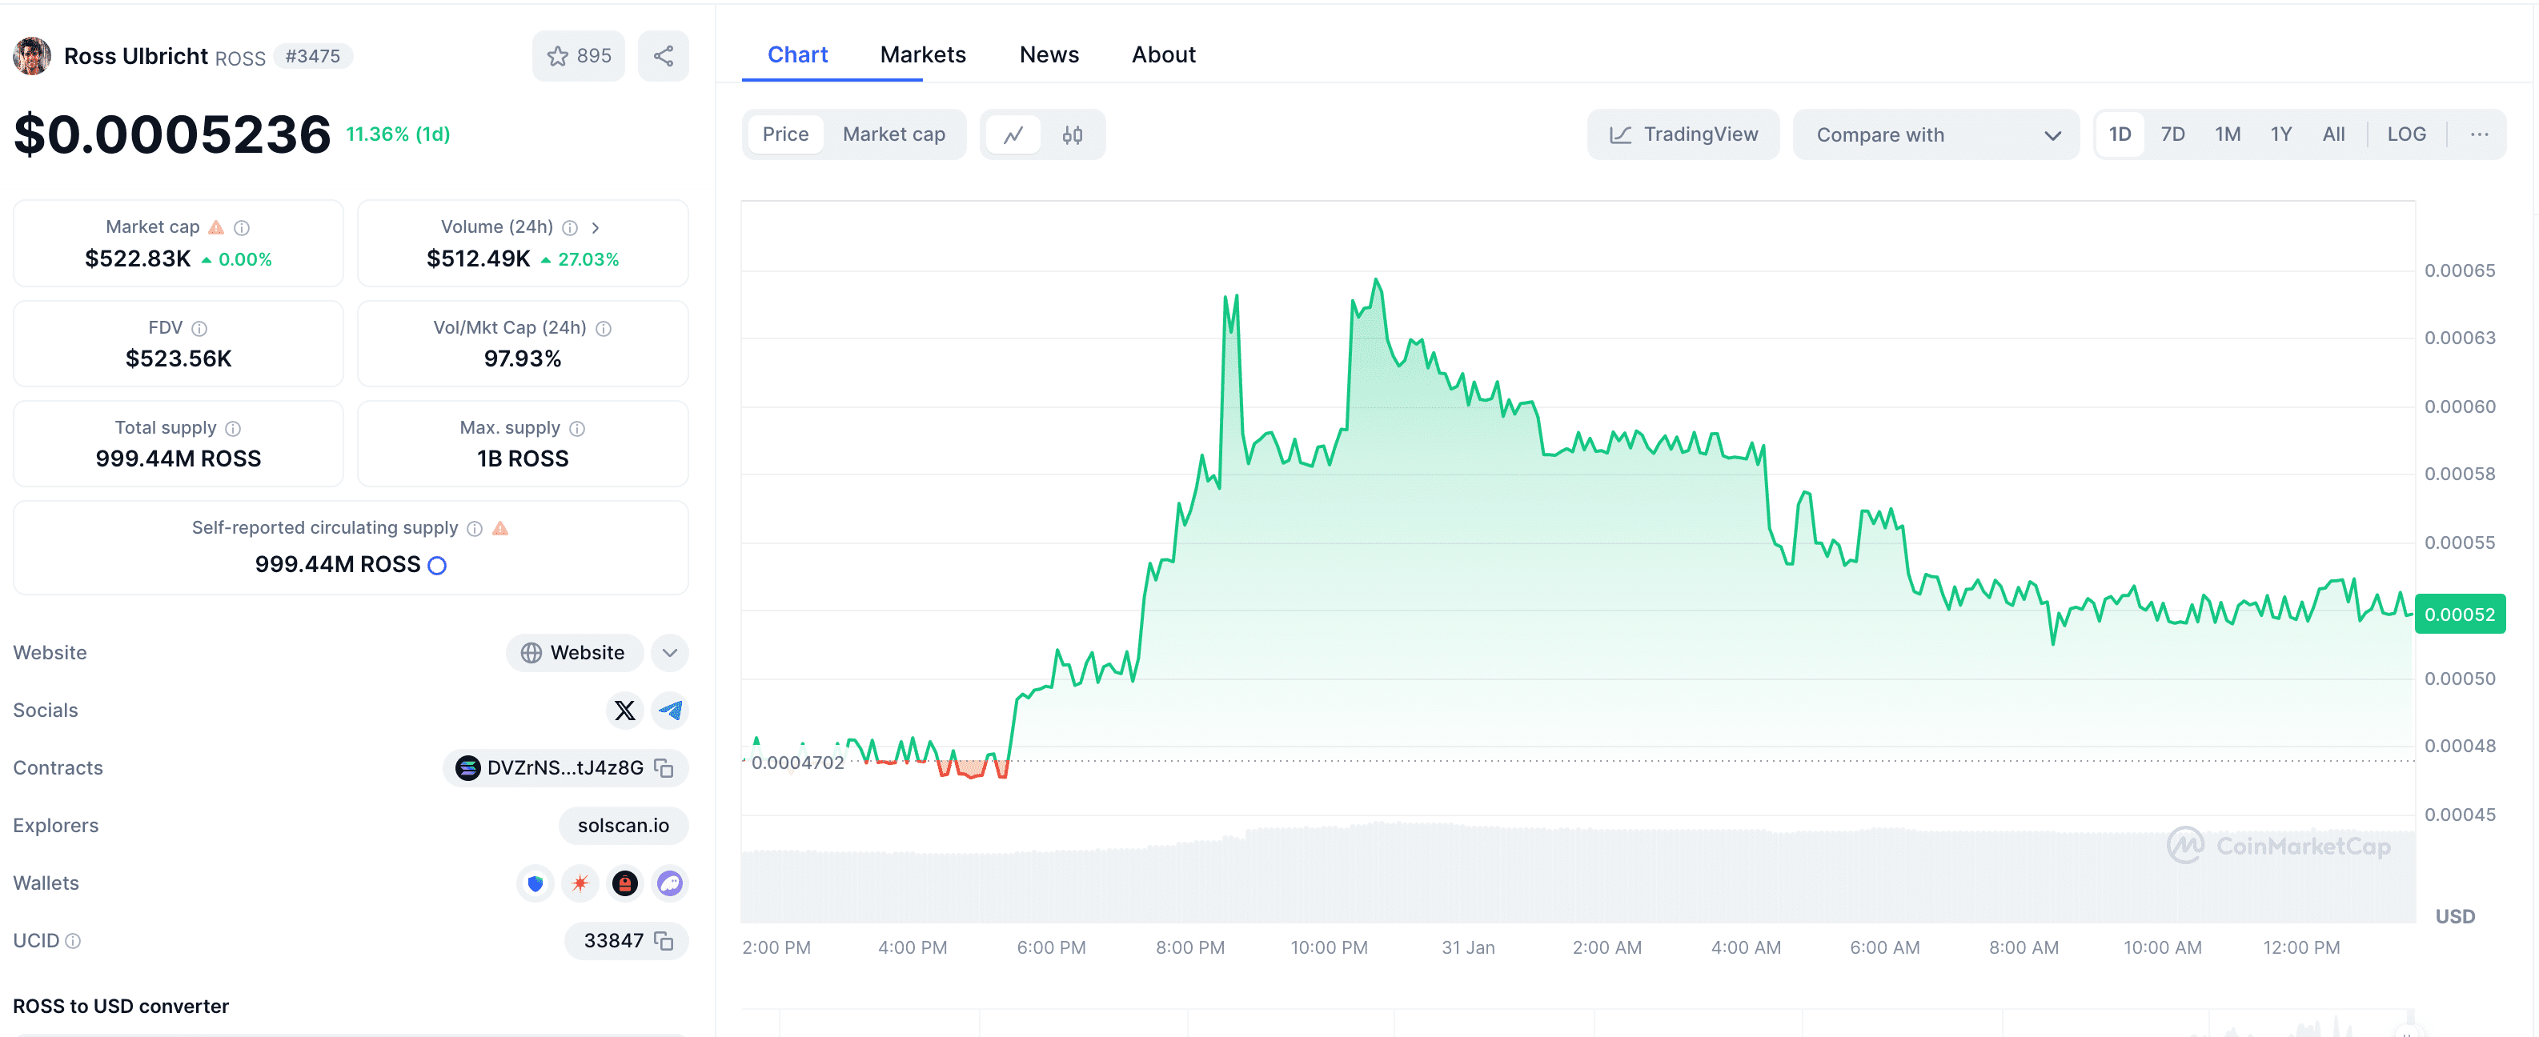Open the blue shield wallet icon
Viewport: 2539px width, 1037px height.
click(x=535, y=883)
